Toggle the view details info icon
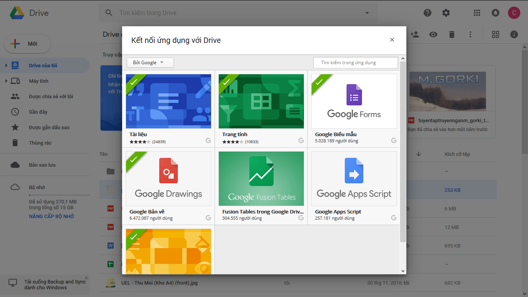Screen dimensions: 528x297 coord(514,34)
